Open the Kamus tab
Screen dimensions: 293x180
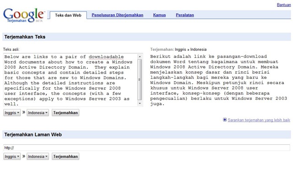pyautogui.click(x=159, y=15)
